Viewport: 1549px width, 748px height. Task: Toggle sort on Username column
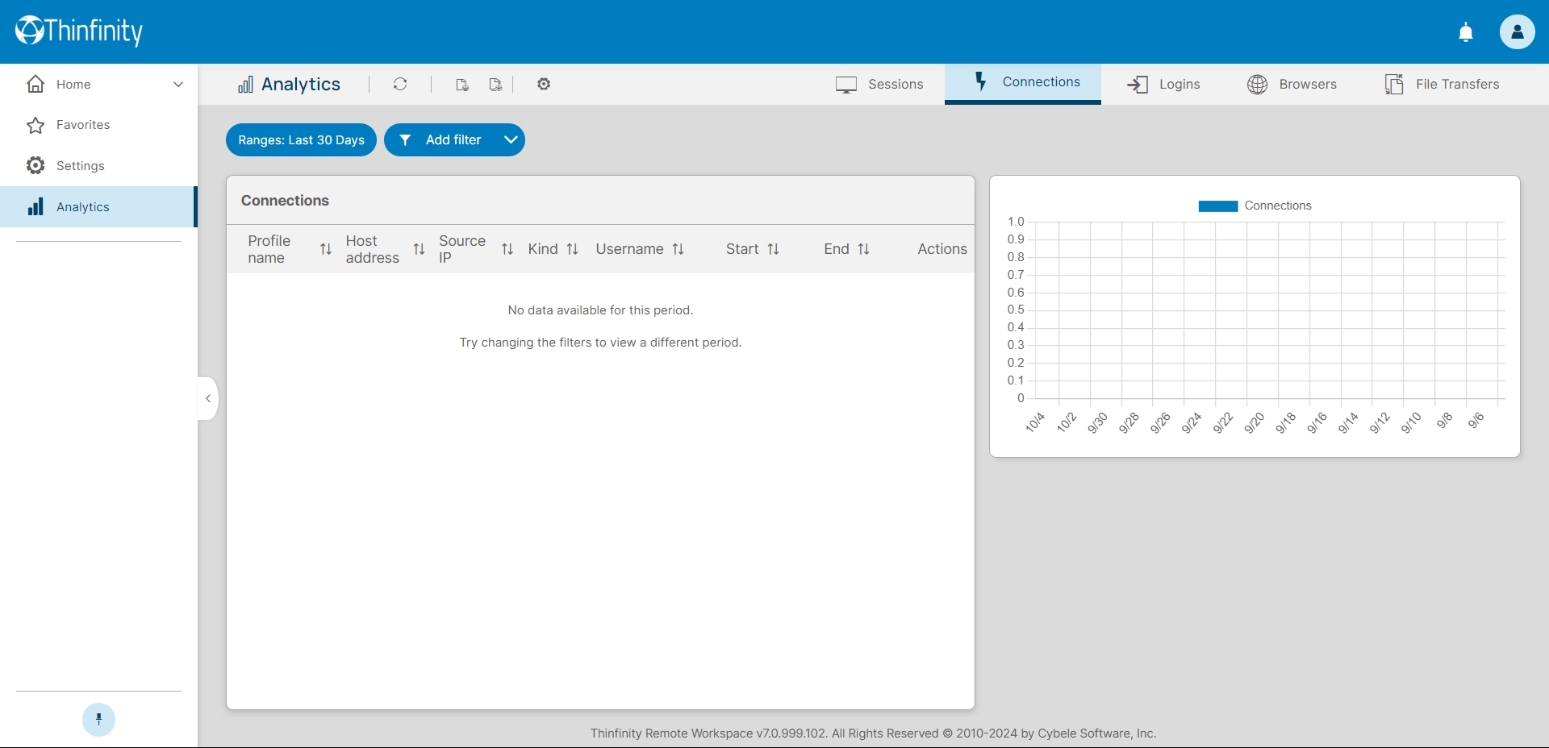[678, 250]
